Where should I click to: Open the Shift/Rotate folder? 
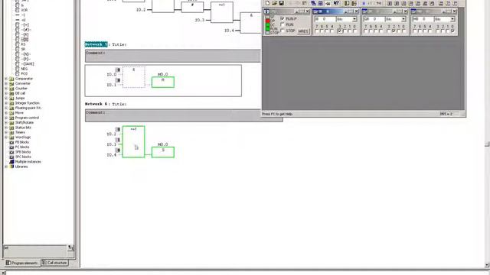click(x=24, y=122)
